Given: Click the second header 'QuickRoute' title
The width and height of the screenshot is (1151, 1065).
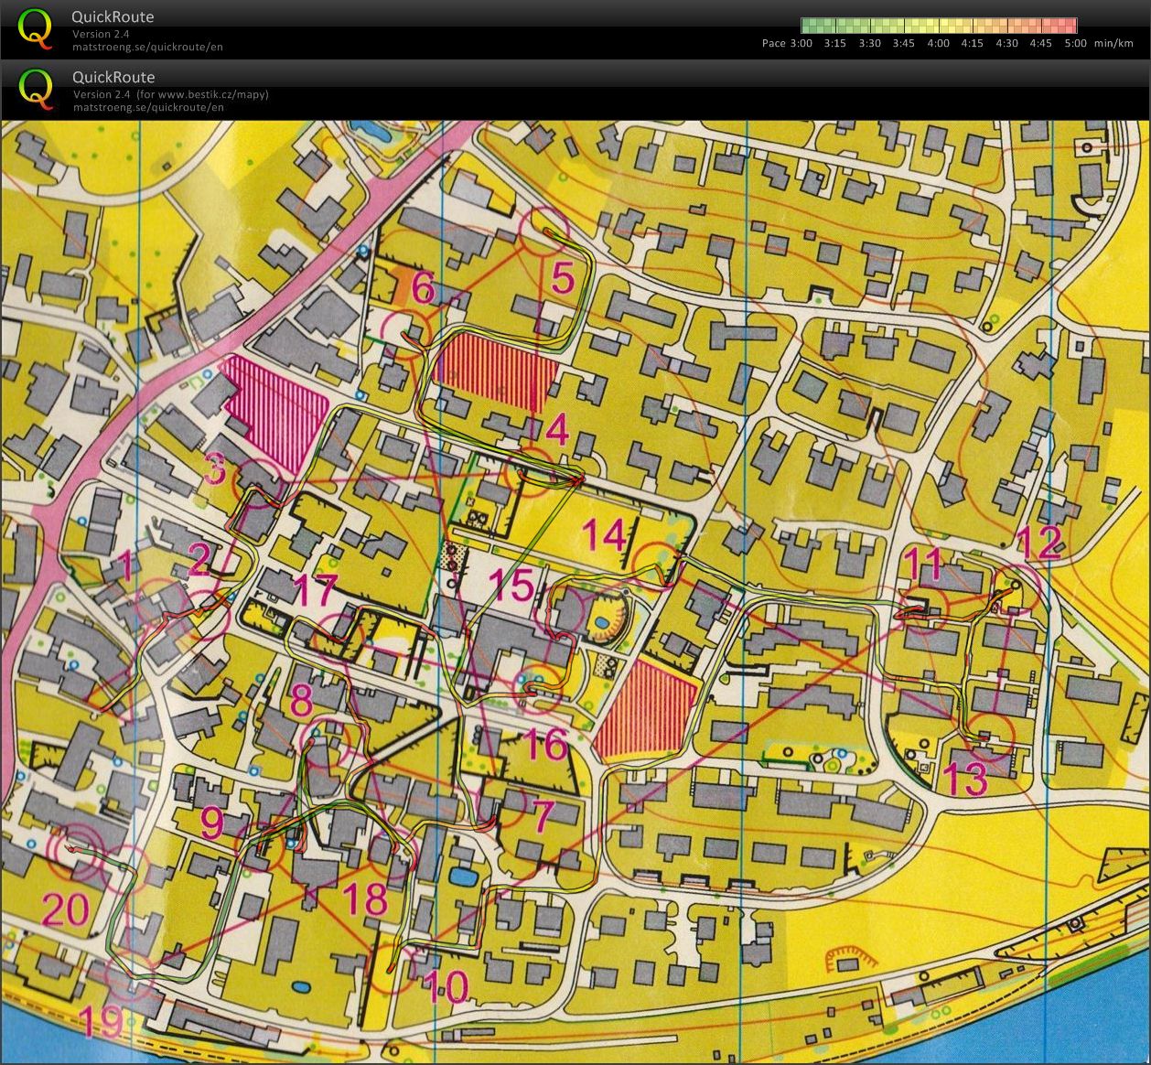Looking at the screenshot, I should [113, 77].
